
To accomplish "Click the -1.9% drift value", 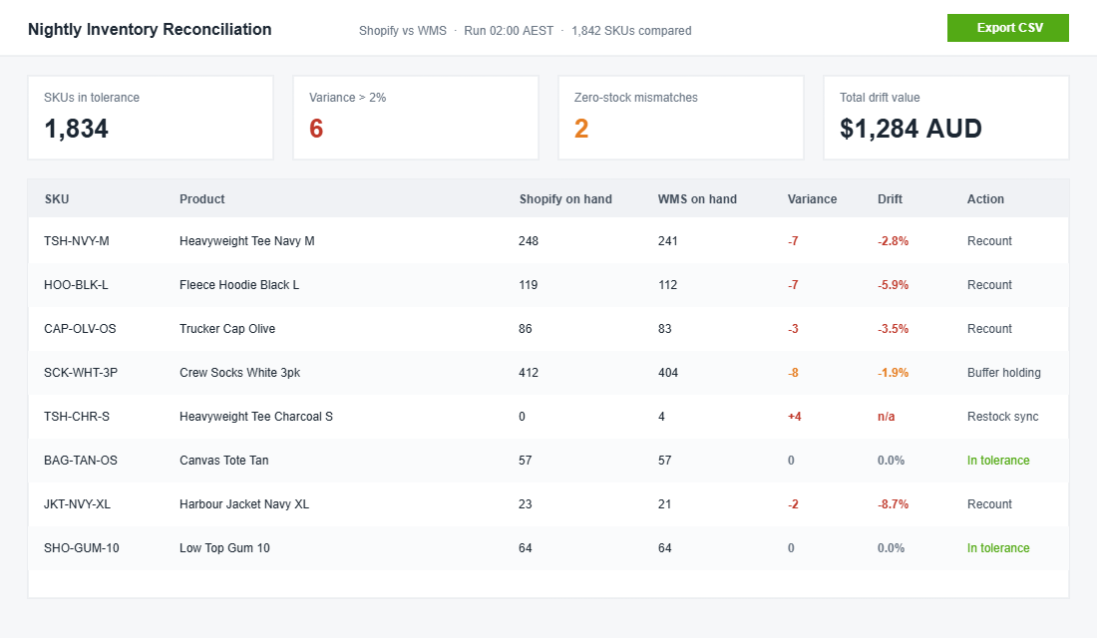I will pos(893,373).
